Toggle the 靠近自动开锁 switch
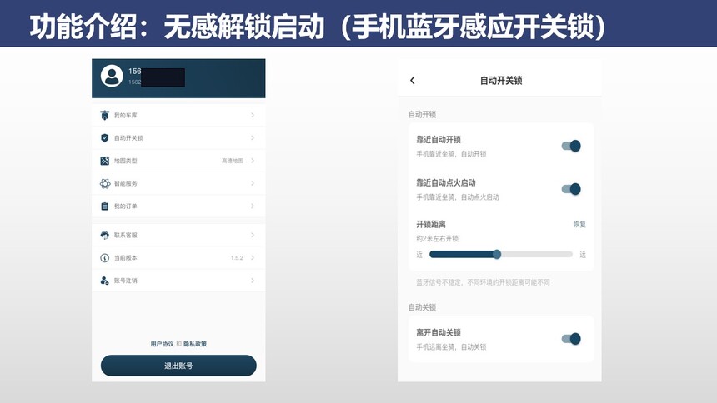The image size is (717, 403). (x=571, y=146)
